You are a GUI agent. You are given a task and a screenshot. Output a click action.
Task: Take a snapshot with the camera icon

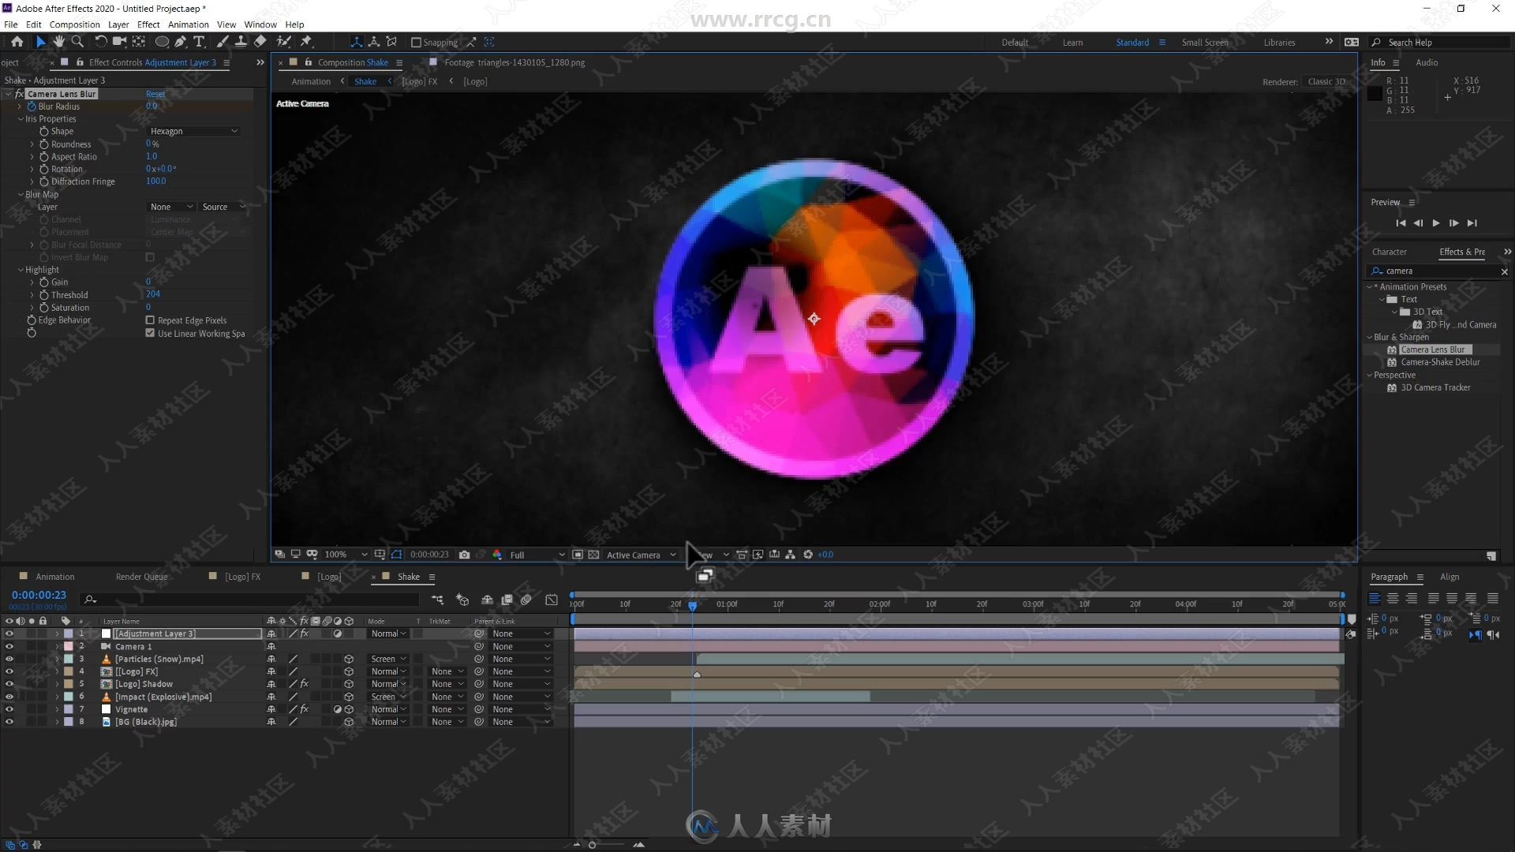tap(464, 555)
